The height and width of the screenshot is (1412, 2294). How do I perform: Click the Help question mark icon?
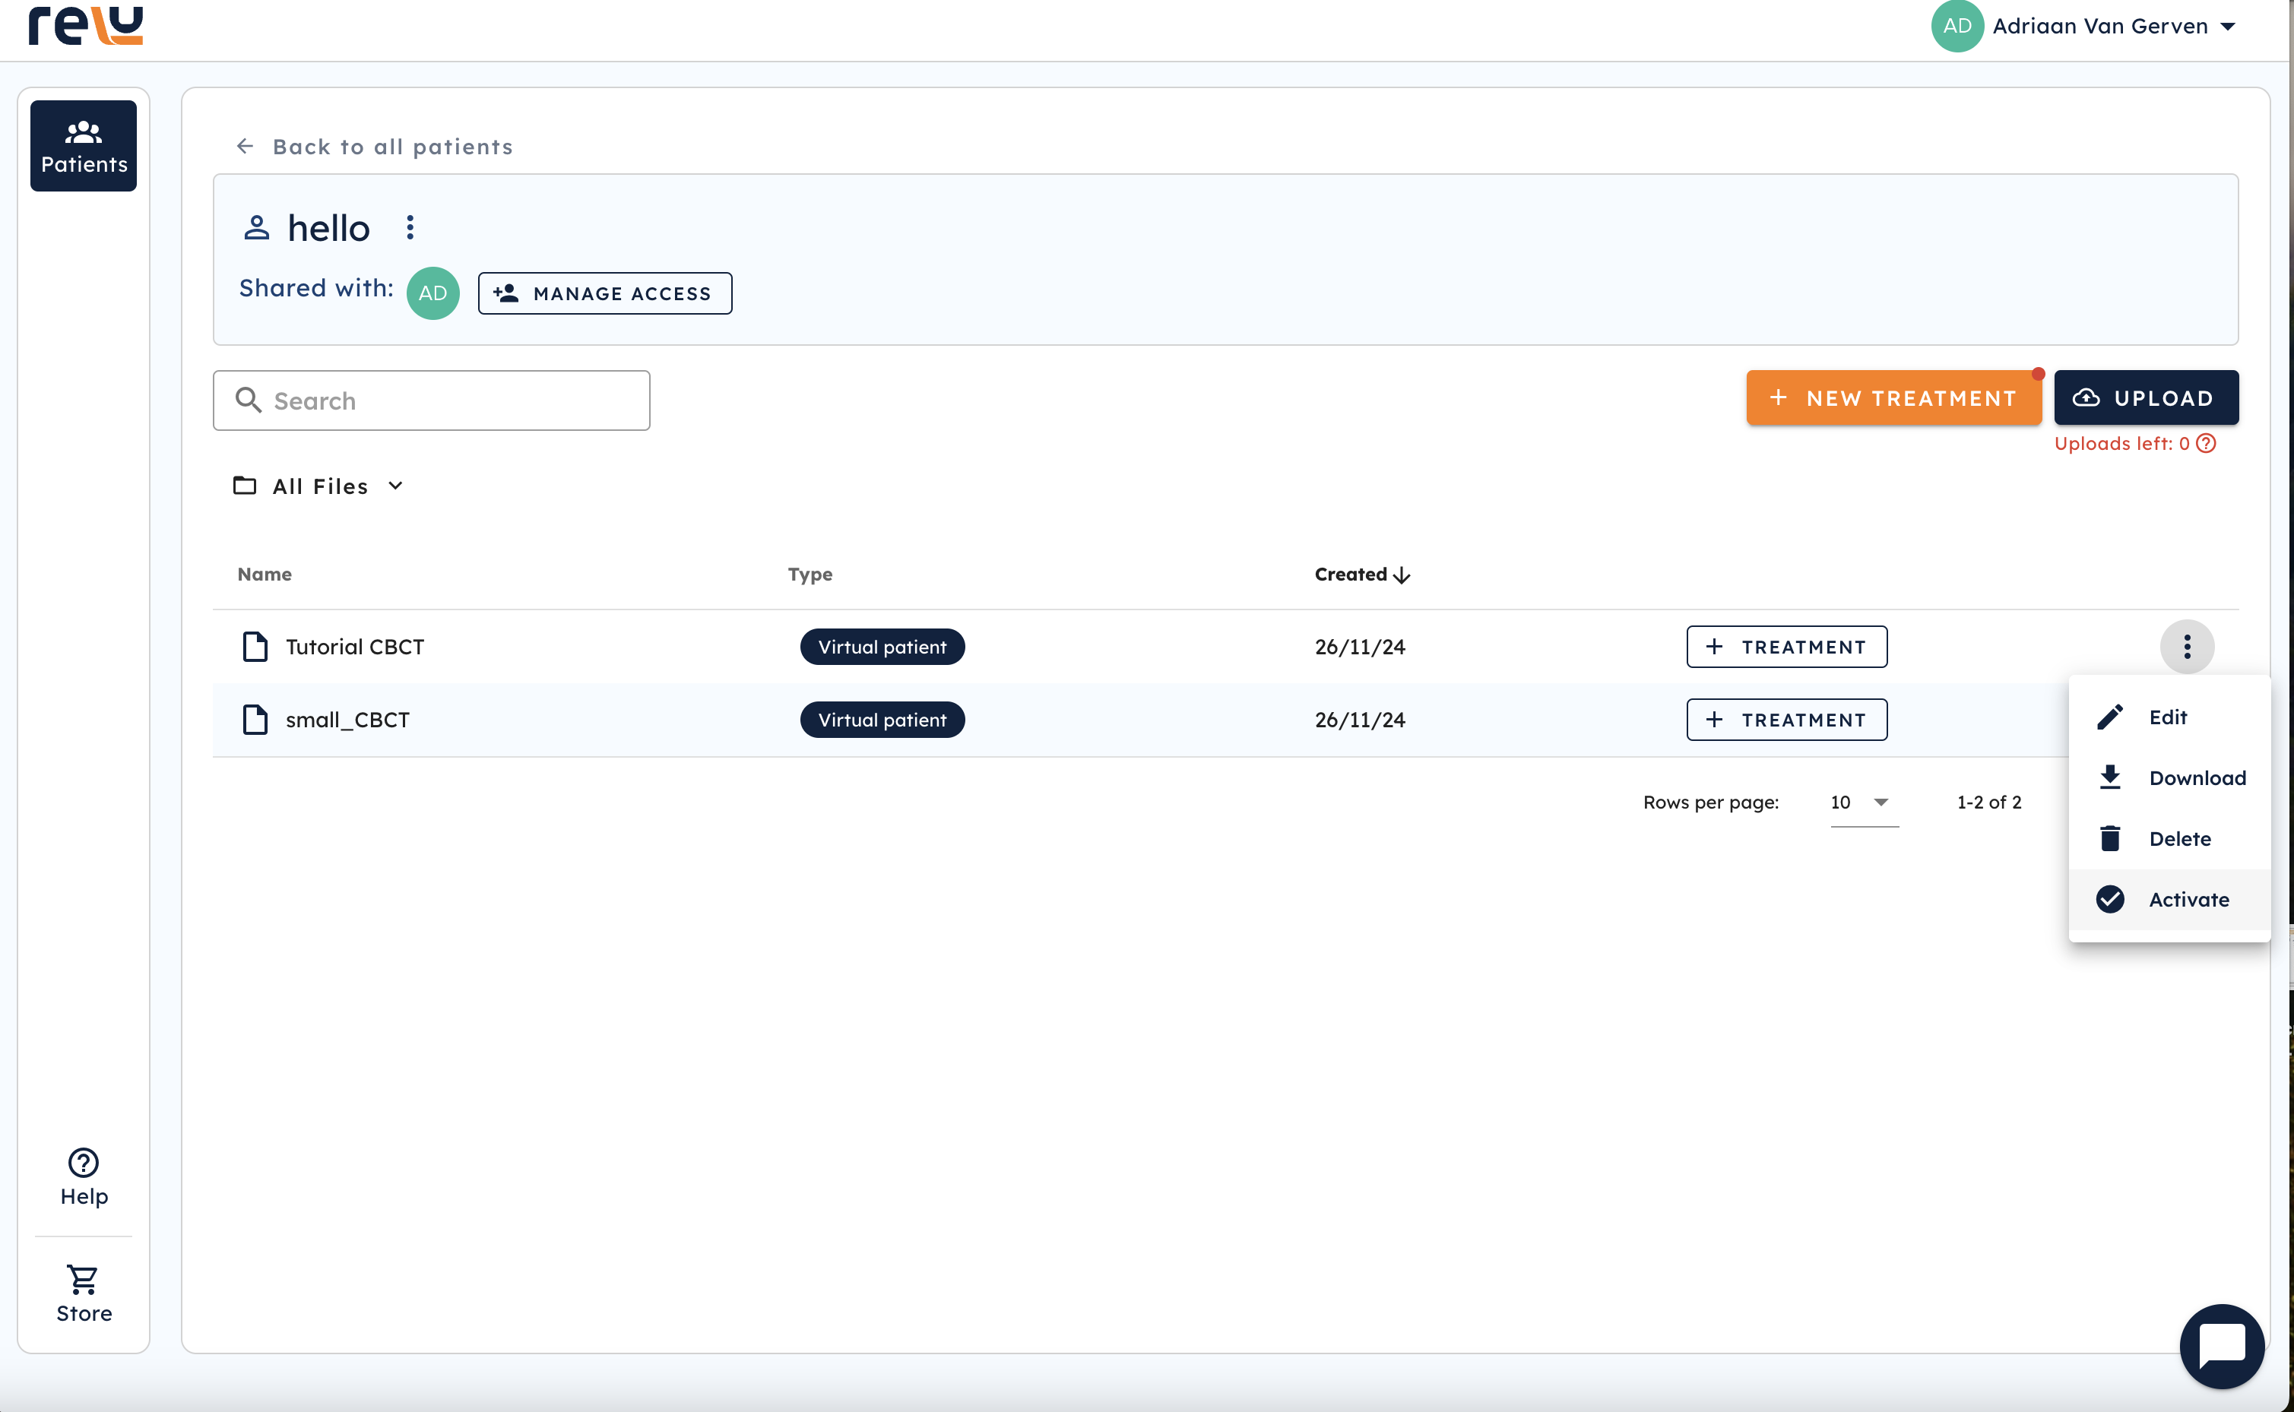[x=83, y=1163]
